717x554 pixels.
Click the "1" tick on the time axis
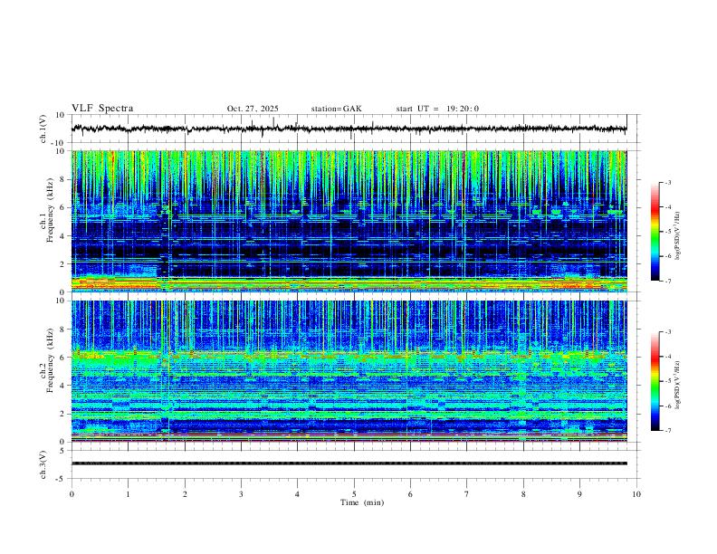coord(128,494)
